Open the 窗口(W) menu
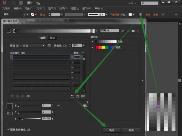Image resolution: width=182 pixels, height=136 pixels. pyautogui.click(x=87, y=8)
